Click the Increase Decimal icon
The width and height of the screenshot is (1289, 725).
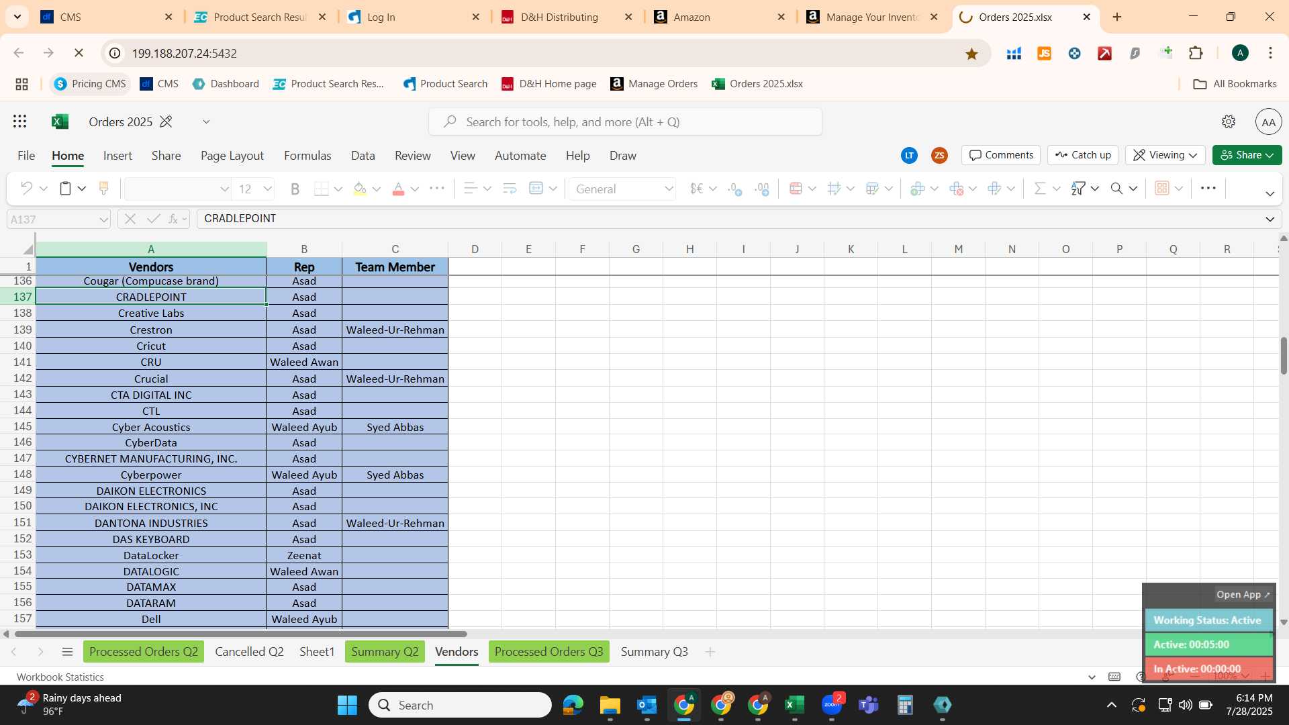coord(734,189)
